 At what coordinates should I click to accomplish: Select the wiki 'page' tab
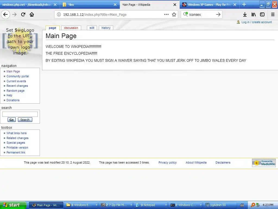[x=52, y=28]
